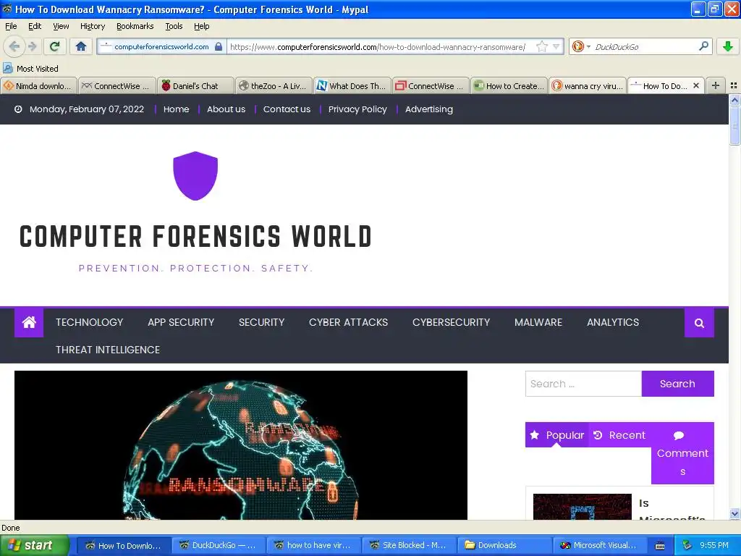Open the Advertising link
741x556 pixels.
[x=428, y=109]
